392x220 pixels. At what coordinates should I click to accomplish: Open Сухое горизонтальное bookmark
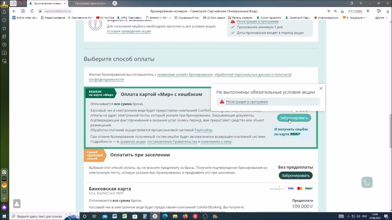click(269, 18)
